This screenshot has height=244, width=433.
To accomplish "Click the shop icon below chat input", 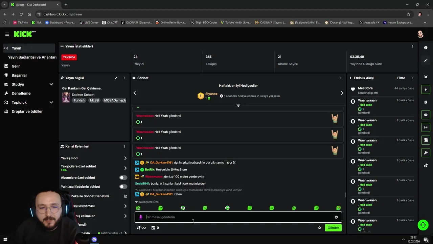I will point(153,228).
